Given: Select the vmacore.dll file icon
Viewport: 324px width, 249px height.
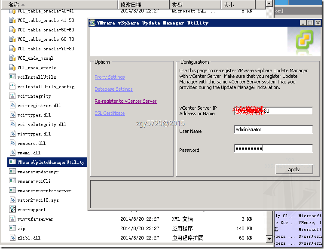Looking at the screenshot, I should 12,143.
